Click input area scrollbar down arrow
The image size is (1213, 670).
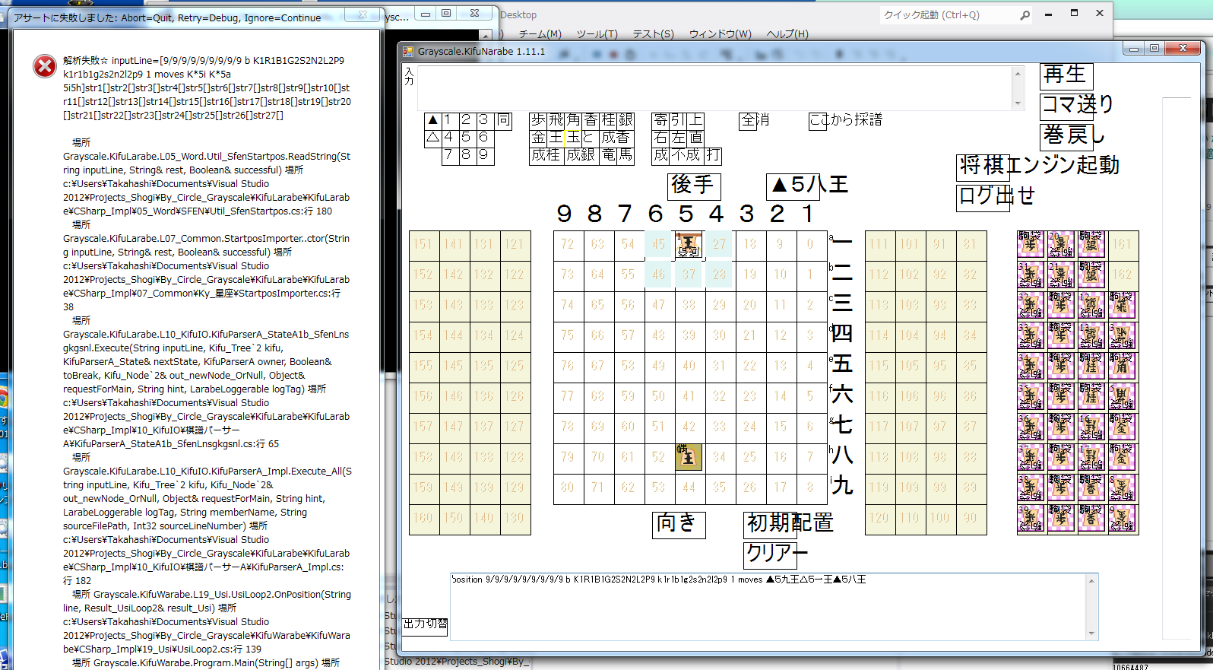click(x=1018, y=103)
